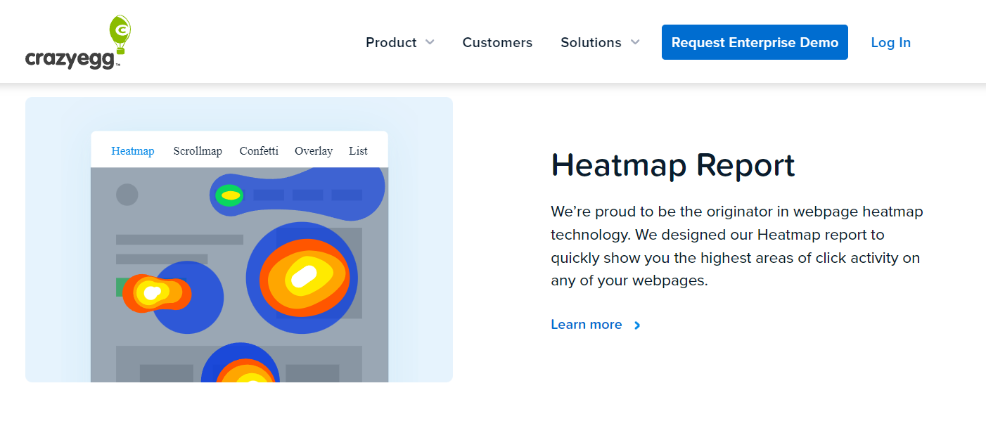Click the Request Enterprise Demo button

754,42
